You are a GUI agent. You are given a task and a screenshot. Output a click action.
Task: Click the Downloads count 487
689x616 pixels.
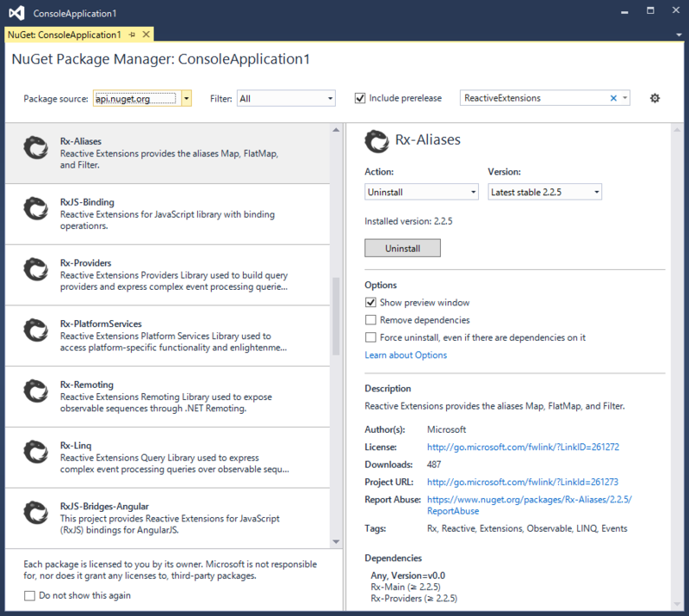tap(434, 465)
